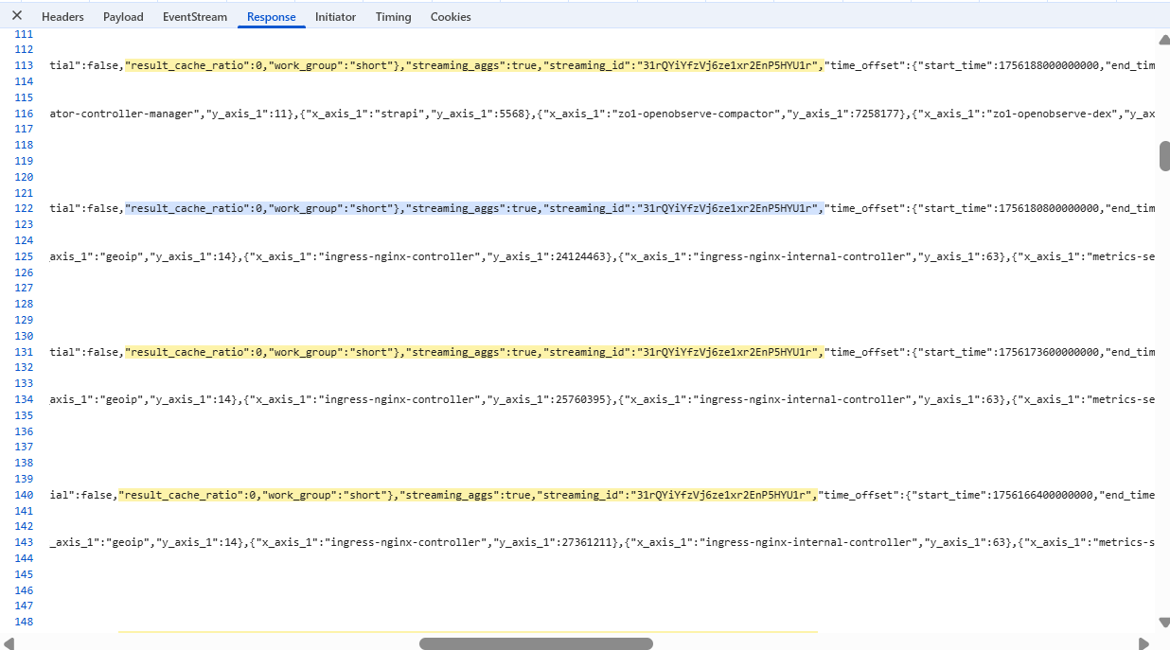Open the Payload tab
Viewport: 1170px width, 650px height.
pyautogui.click(x=123, y=16)
